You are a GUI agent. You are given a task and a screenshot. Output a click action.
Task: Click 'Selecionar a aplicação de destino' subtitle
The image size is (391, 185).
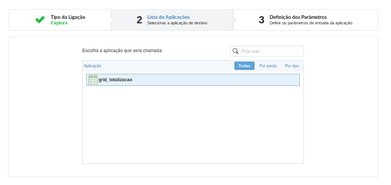[177, 23]
